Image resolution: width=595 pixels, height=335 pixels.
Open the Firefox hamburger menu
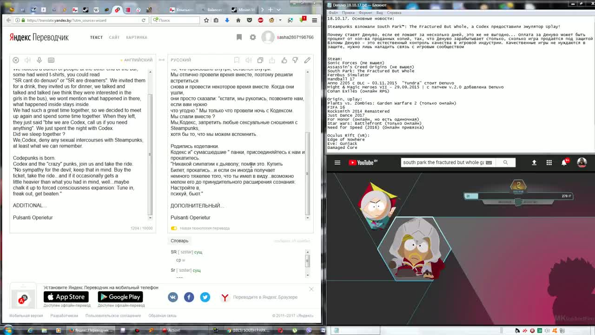(314, 20)
